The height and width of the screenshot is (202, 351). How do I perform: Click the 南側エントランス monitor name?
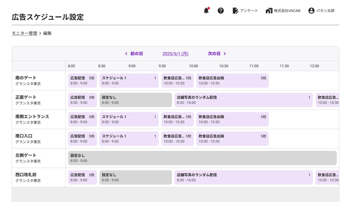pos(32,116)
